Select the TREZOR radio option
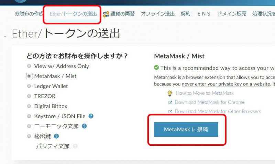275x164 pixels. click(29, 96)
